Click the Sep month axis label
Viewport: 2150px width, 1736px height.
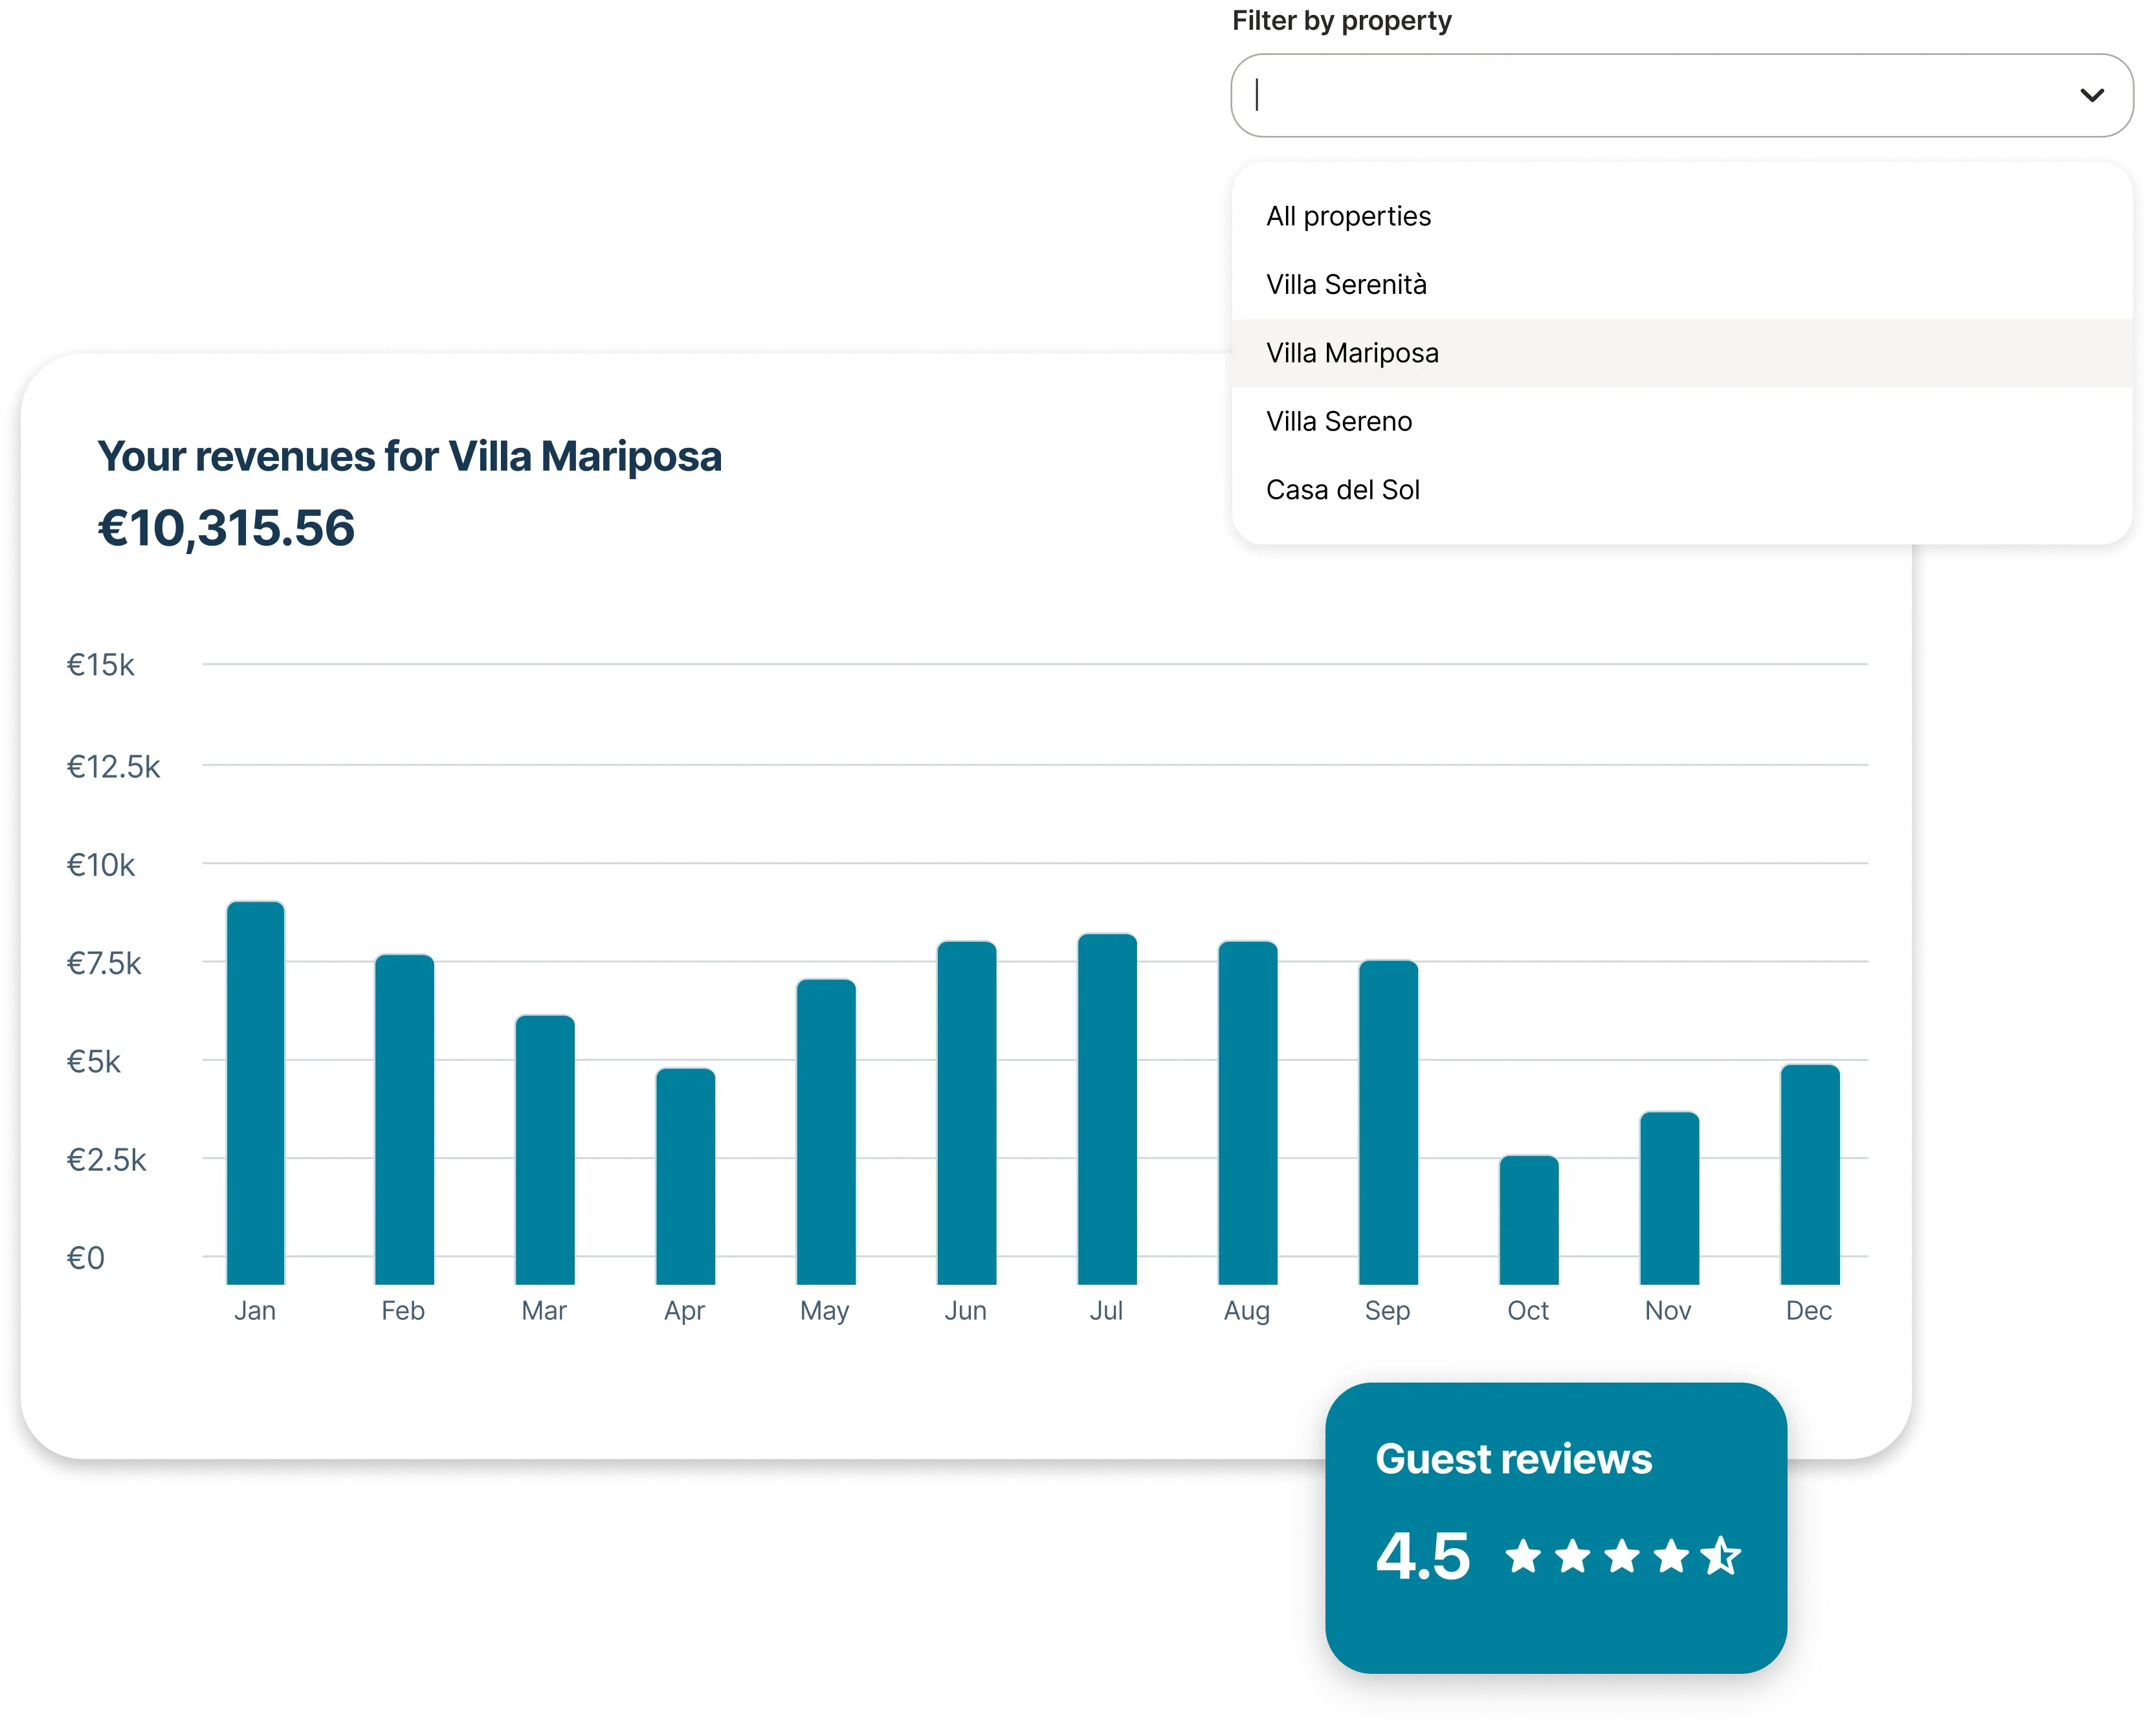1387,1310
